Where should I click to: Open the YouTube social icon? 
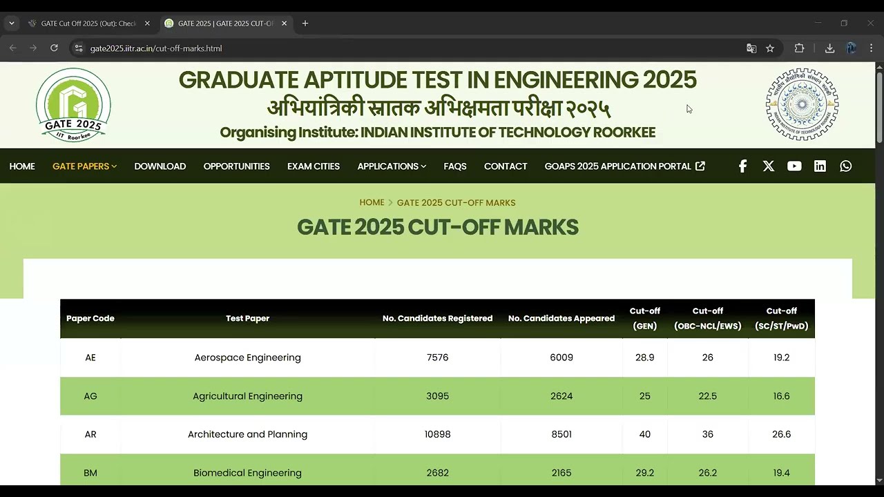click(x=794, y=166)
